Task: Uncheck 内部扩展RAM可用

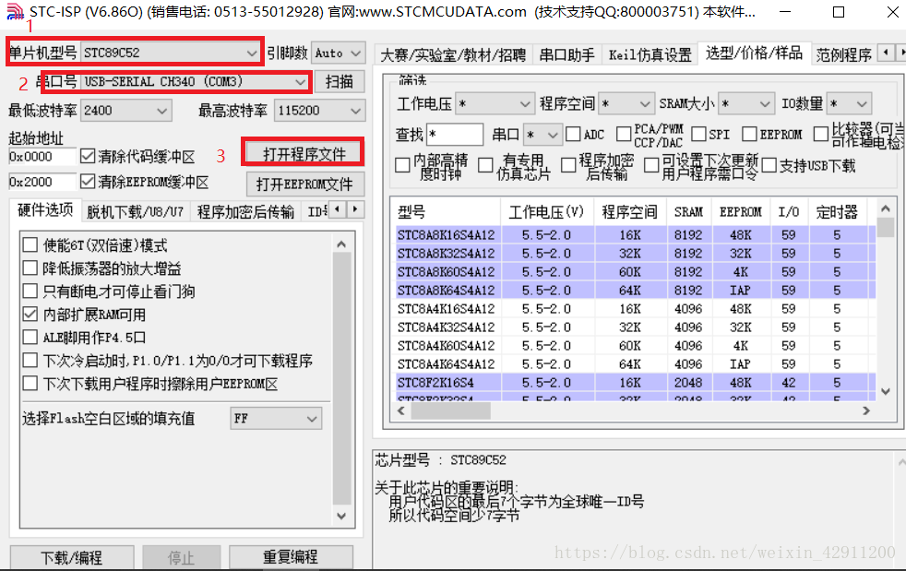Action: coord(30,315)
